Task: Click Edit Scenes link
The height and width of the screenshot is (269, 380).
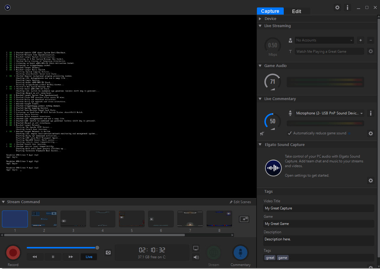Action: pyautogui.click(x=240, y=202)
